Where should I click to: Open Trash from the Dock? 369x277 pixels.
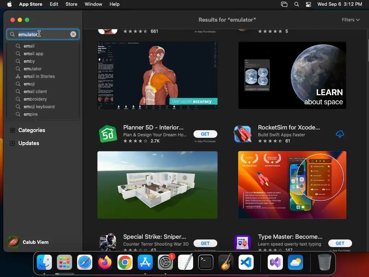point(325,262)
